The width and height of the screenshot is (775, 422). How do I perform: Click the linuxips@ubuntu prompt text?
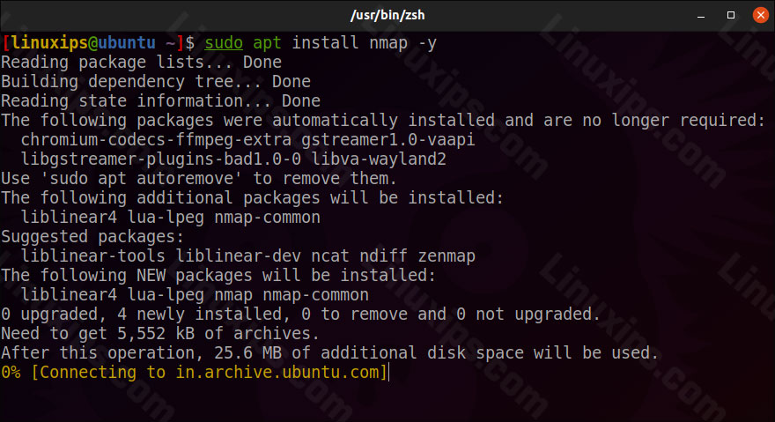pyautogui.click(x=83, y=43)
